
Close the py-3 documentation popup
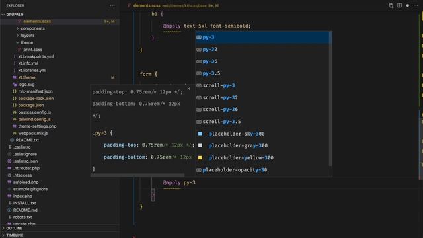click(188, 89)
